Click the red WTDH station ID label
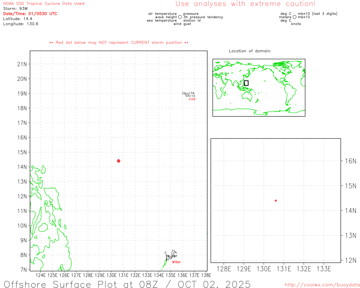 [x=176, y=262]
